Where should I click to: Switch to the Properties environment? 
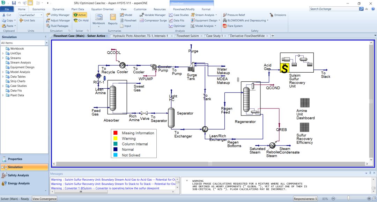[x=24, y=159]
